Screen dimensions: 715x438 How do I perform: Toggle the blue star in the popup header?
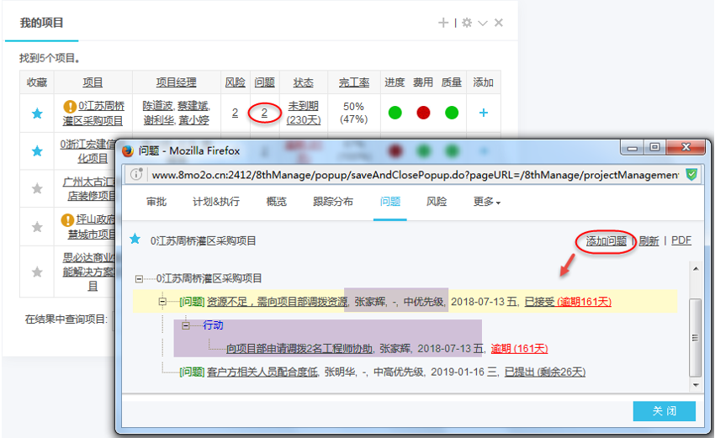click(x=135, y=240)
